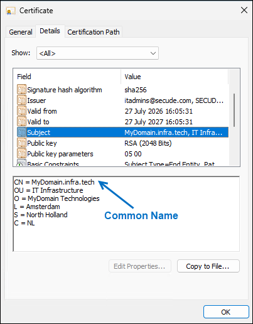
Task: Click the RSA (2048 Bits) value
Action: [148, 143]
